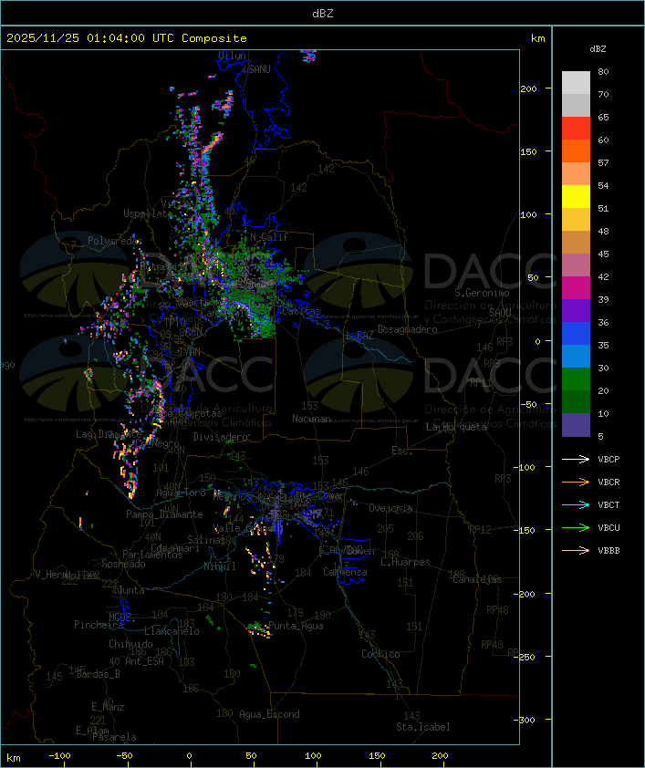Pick the green 30-20 dBZ swatch
This screenshot has height=768, width=645.
pyautogui.click(x=576, y=379)
